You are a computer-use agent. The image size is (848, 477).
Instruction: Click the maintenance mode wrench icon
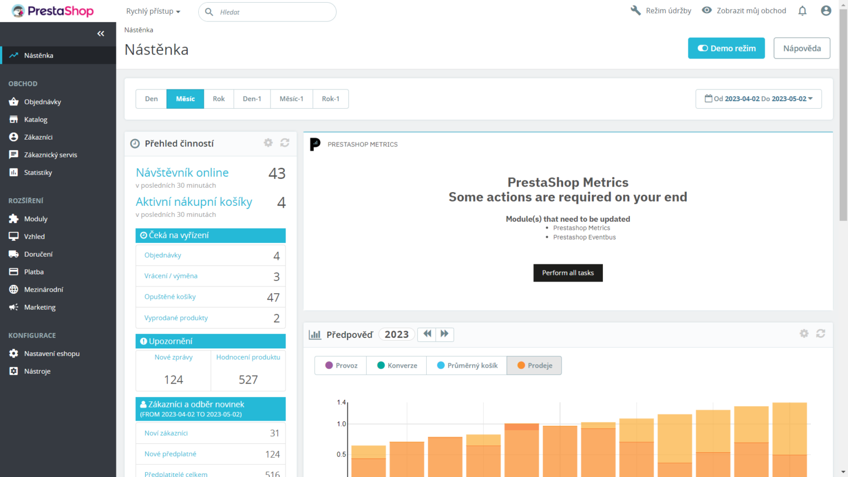635,10
